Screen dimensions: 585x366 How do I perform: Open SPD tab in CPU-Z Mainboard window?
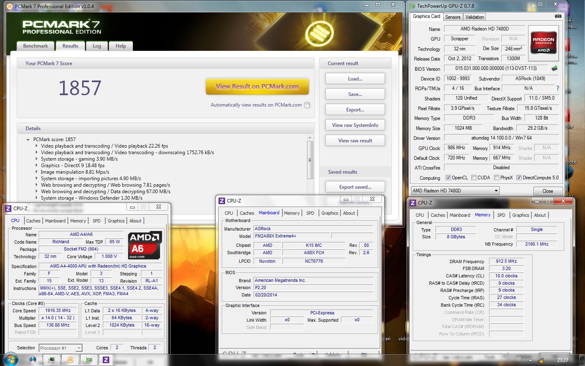(310, 213)
